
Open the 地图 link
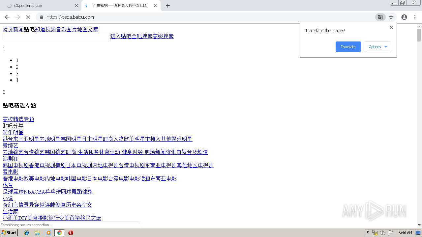point(82,29)
